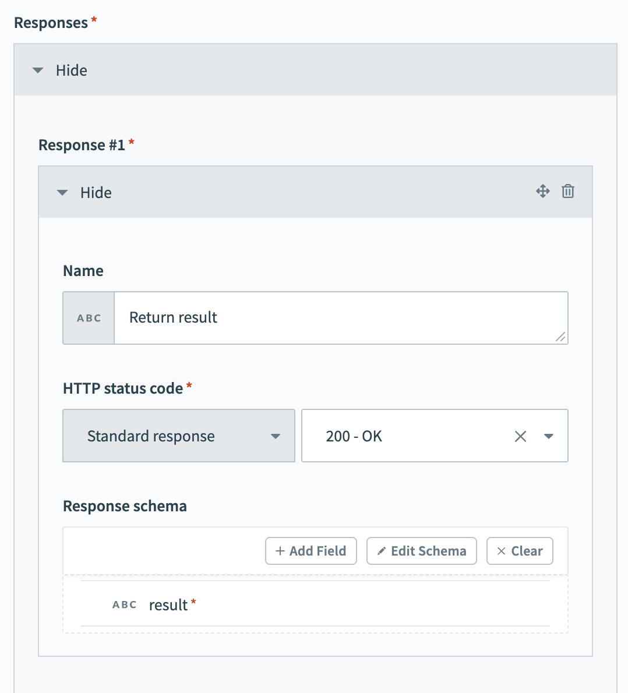628x693 pixels.
Task: Toggle the Hide label on Response #1
Action: click(95, 192)
